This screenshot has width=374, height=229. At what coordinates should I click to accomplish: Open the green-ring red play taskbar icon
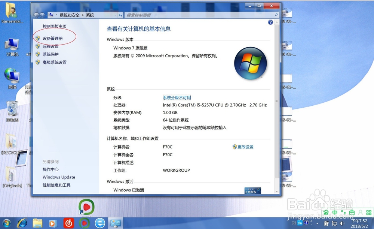coord(84,223)
